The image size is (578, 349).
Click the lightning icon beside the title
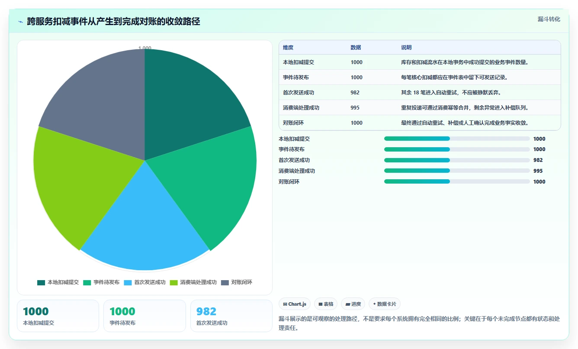pos(21,22)
